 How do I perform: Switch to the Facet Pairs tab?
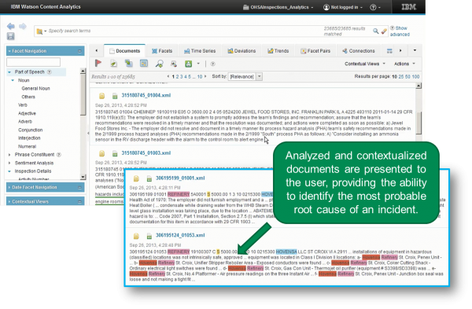tap(315, 51)
